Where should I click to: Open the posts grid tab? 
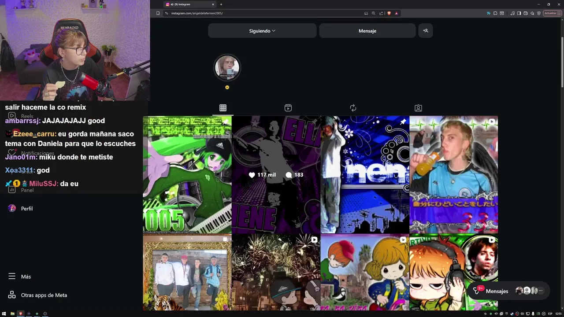click(x=223, y=108)
